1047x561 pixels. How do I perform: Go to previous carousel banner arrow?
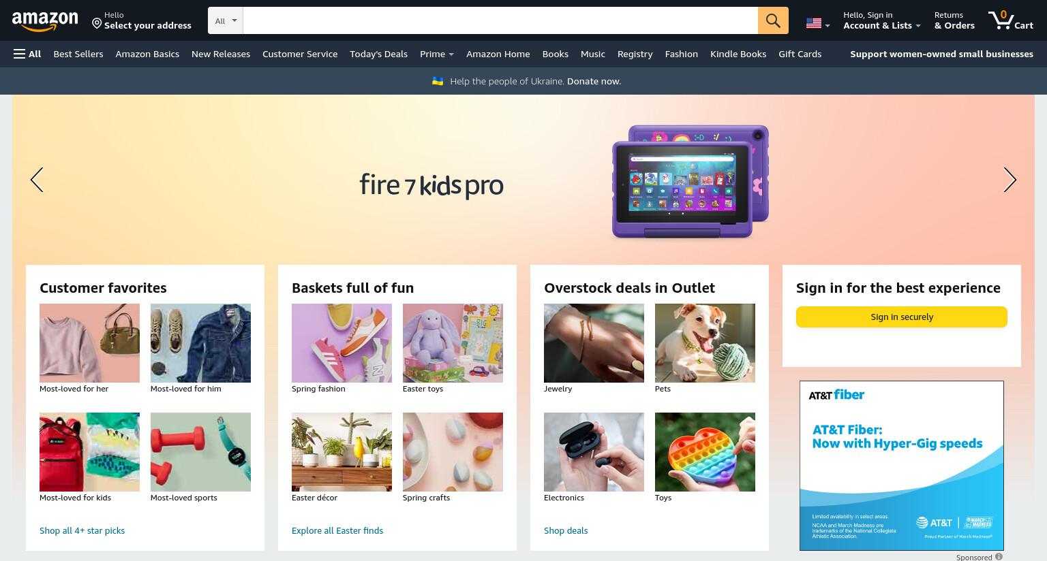coord(37,180)
